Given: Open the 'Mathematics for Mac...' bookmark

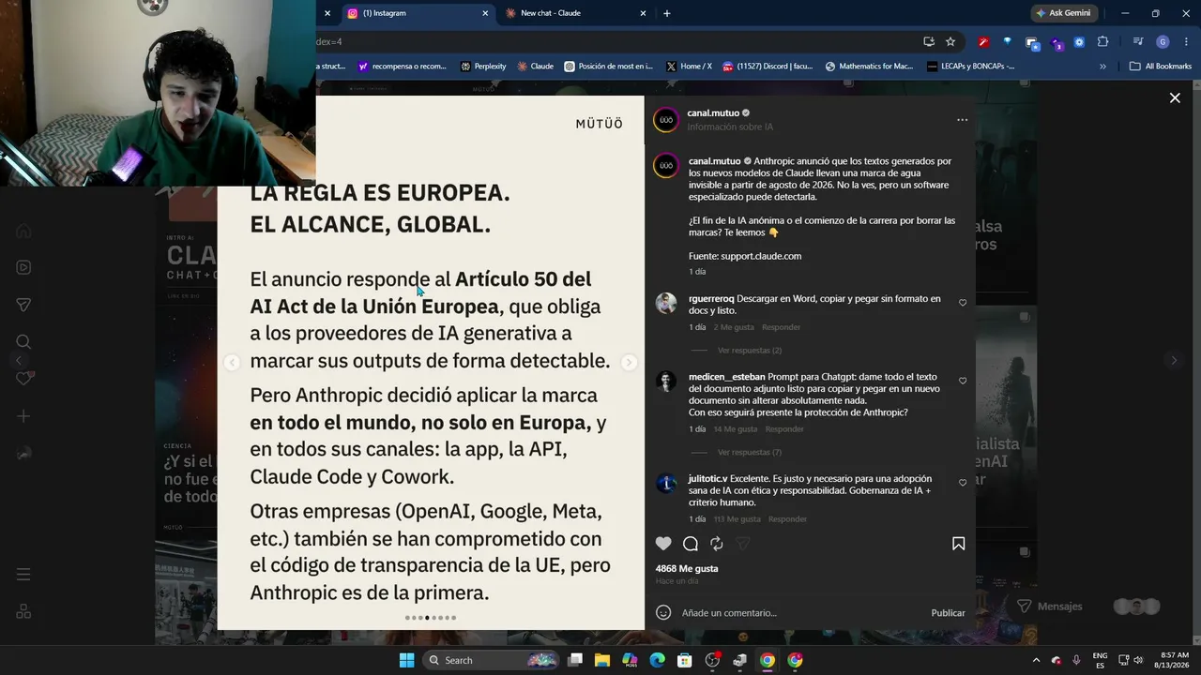Looking at the screenshot, I should pos(869,67).
